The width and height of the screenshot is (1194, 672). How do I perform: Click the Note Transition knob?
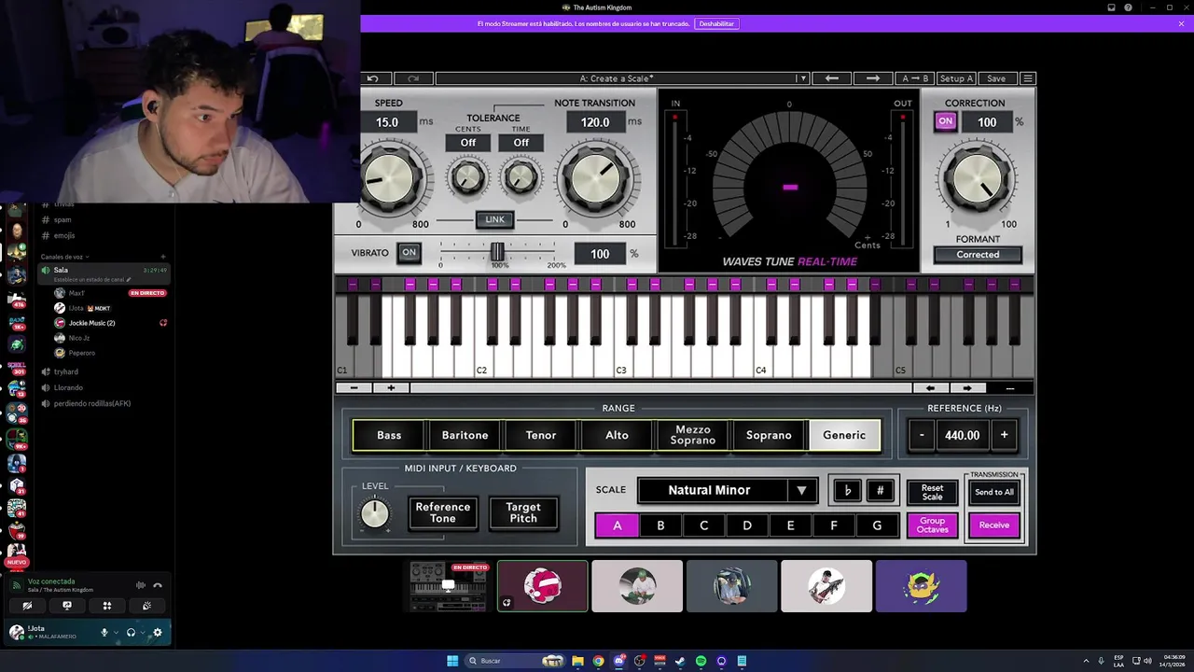coord(595,178)
